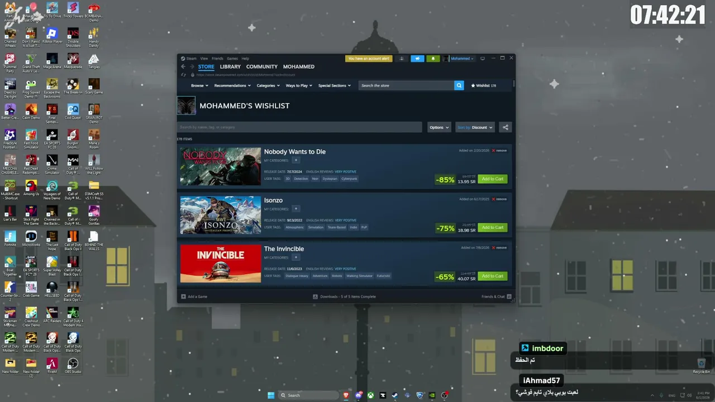Image resolution: width=715 pixels, height=402 pixels.
Task: Click the Windows taskbar Search box
Action: 309,395
